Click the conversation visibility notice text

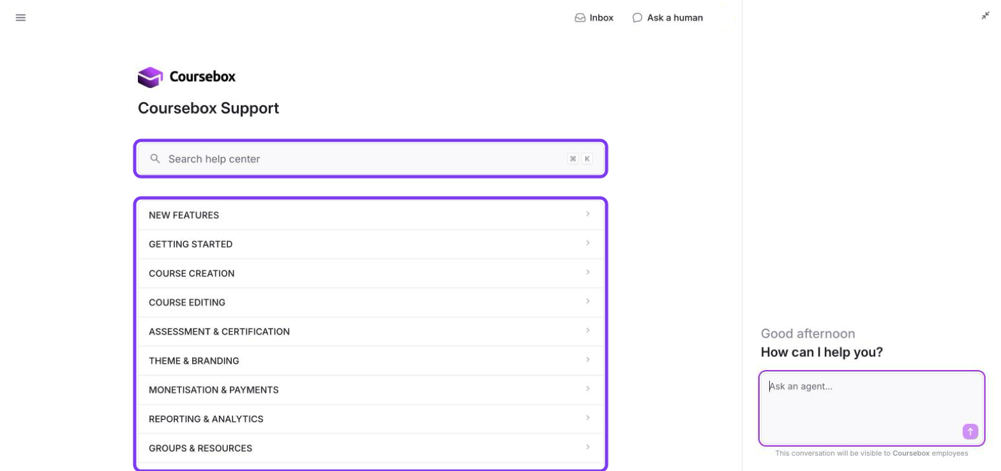coord(871,454)
